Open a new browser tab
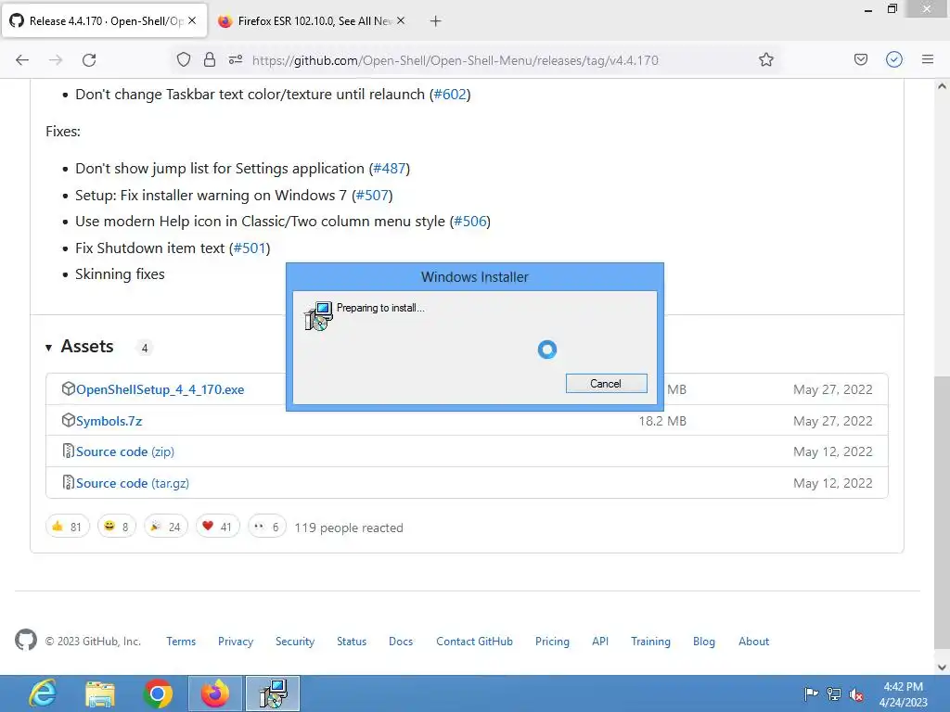 pos(435,21)
